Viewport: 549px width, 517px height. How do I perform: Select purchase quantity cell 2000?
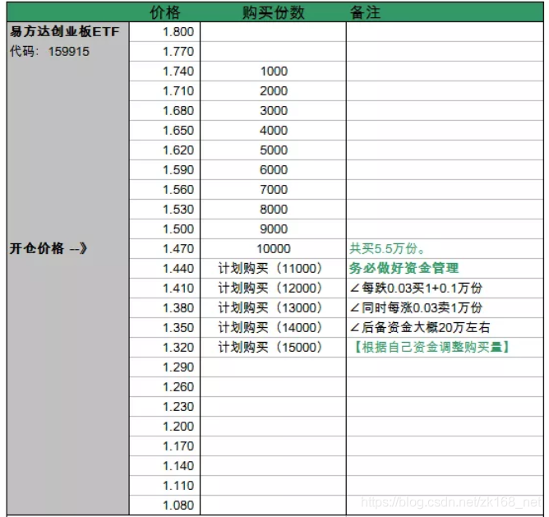point(273,91)
